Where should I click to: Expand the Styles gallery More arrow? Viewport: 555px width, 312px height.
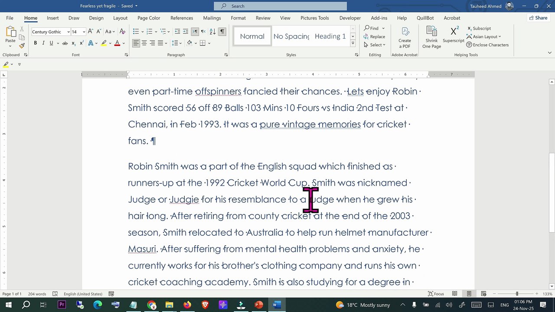click(x=353, y=44)
